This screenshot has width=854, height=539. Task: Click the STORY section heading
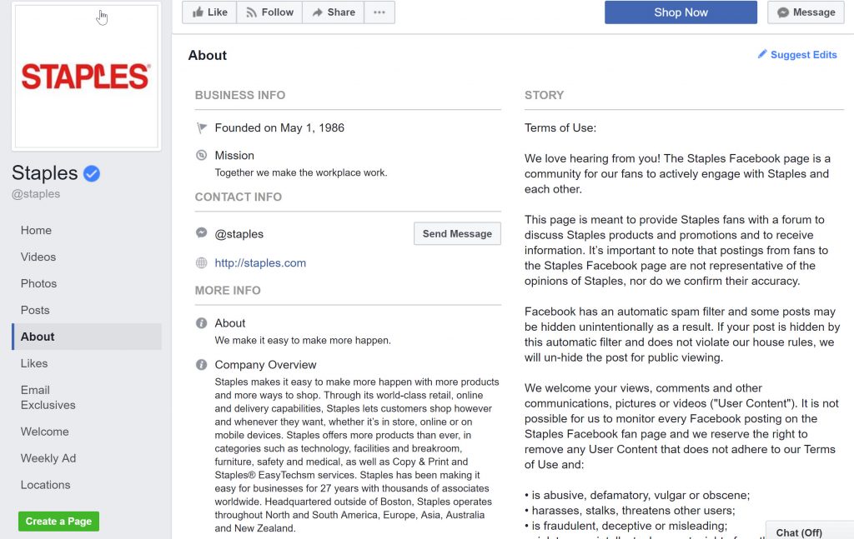pos(544,95)
